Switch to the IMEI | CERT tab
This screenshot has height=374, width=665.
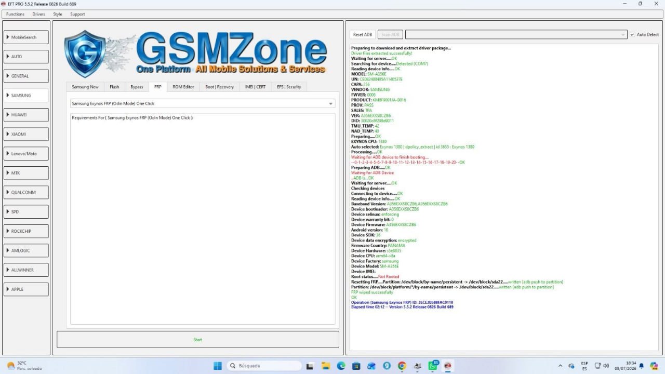[x=256, y=87]
